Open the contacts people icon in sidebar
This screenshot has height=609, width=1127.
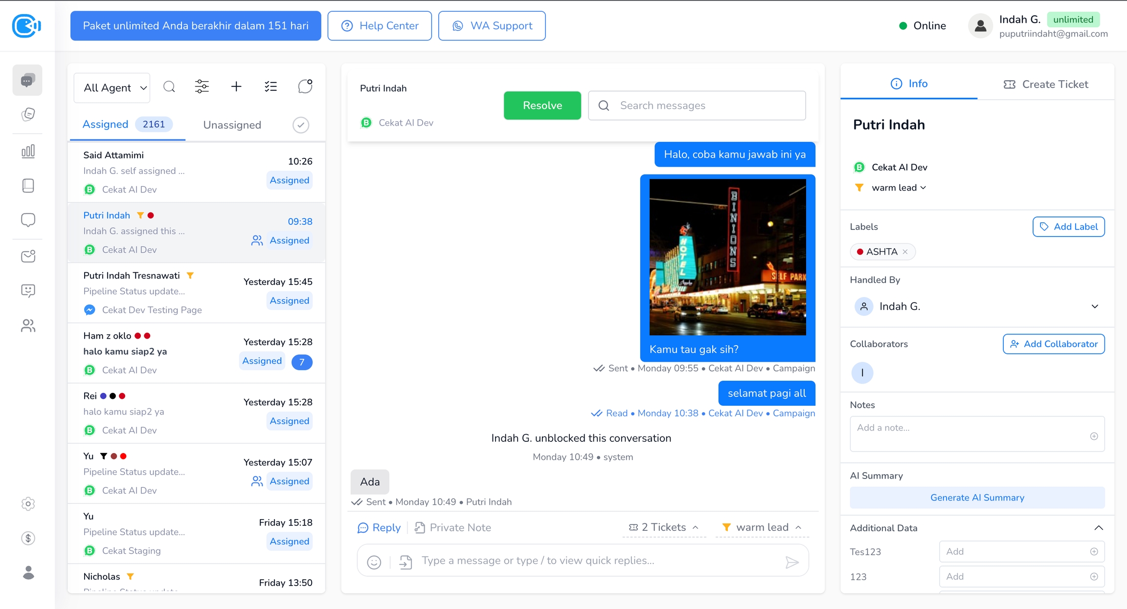(x=28, y=326)
